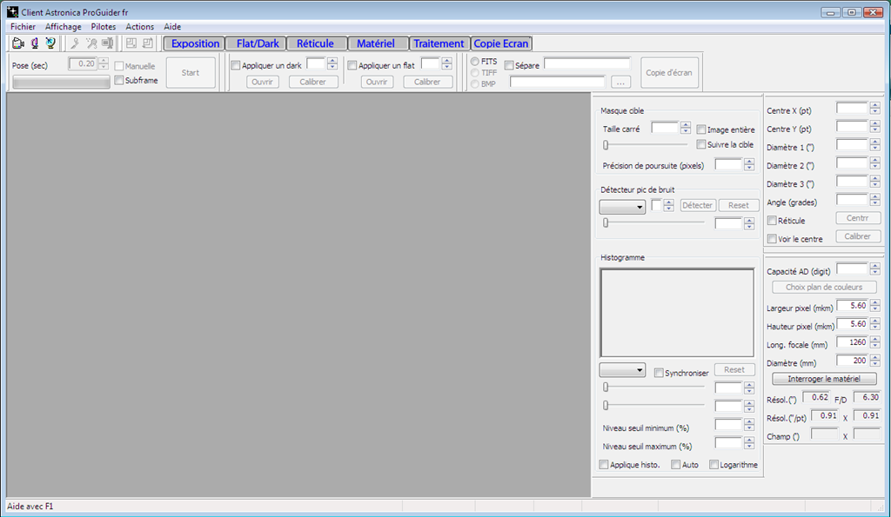
Task: Enable the Image entière checkbox
Action: pyautogui.click(x=701, y=129)
